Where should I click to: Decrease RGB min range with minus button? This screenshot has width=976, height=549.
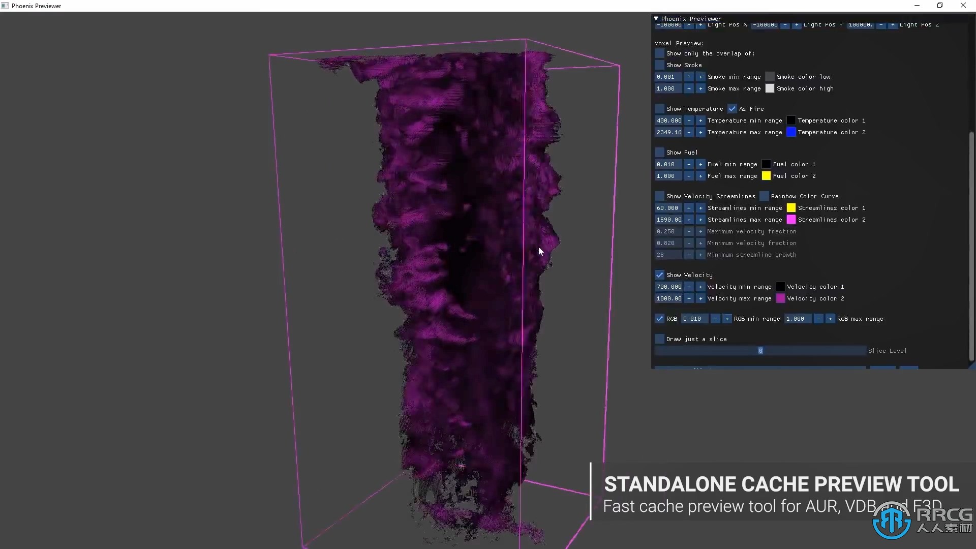click(x=715, y=319)
